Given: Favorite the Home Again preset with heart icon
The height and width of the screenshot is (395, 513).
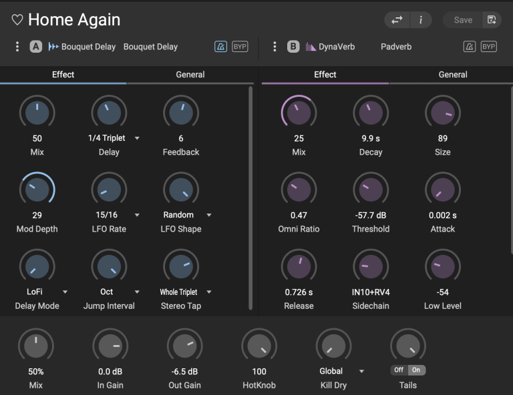Looking at the screenshot, I should tap(17, 20).
